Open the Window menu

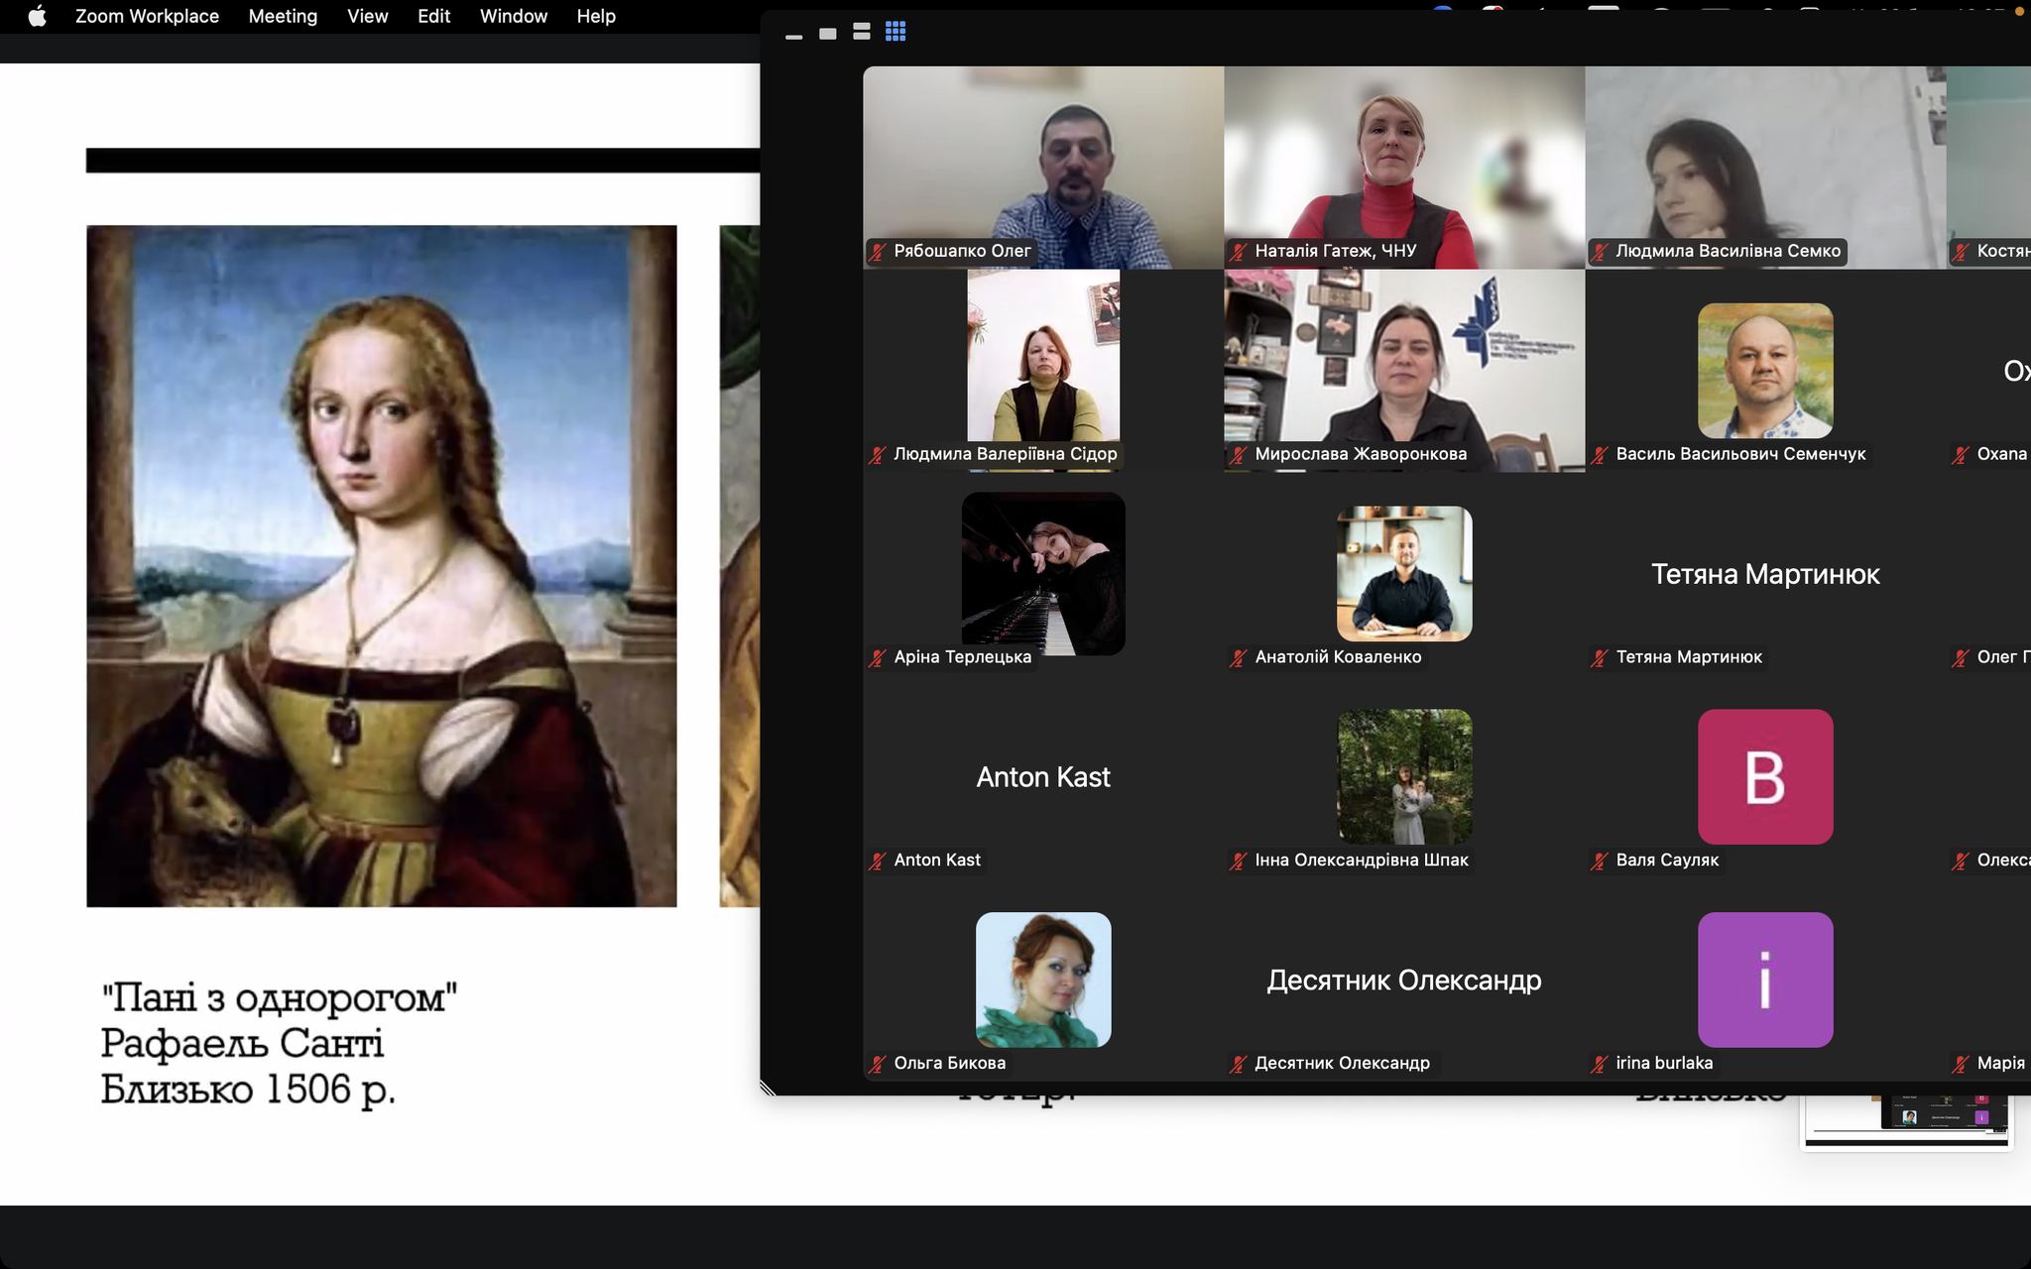(x=514, y=16)
